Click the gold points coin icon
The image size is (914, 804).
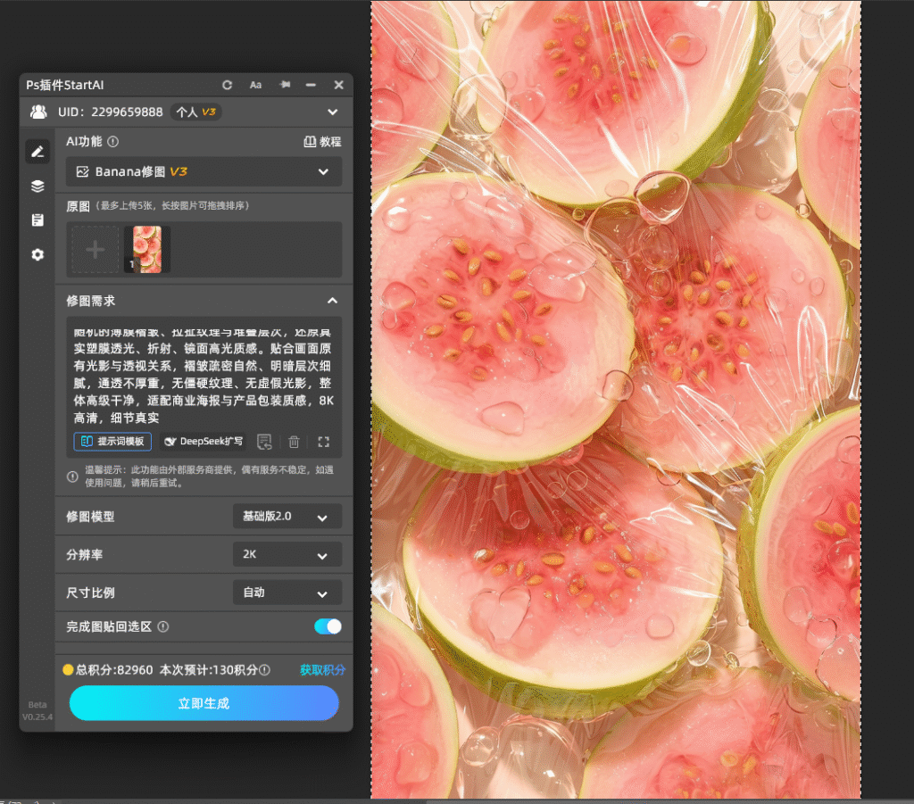point(68,670)
